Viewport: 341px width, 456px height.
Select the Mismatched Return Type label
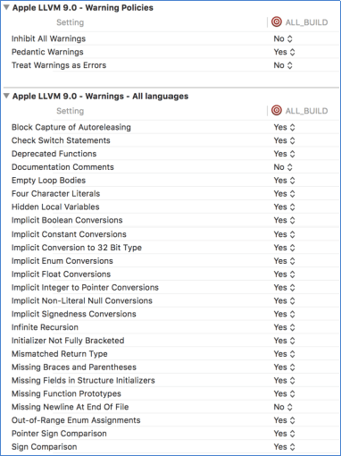[60, 354]
